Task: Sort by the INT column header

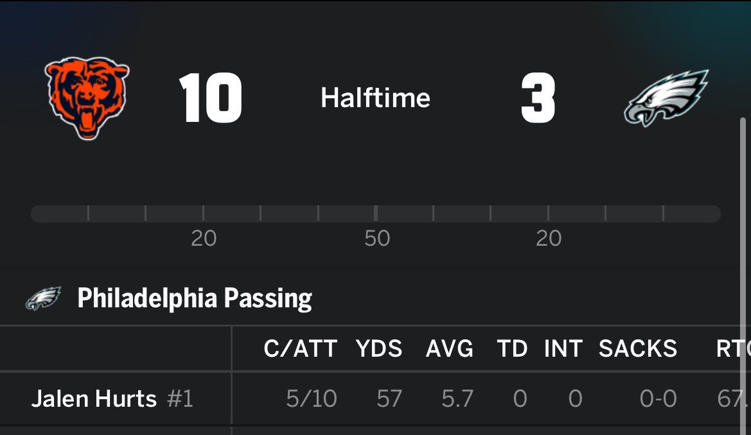Action: tap(563, 349)
